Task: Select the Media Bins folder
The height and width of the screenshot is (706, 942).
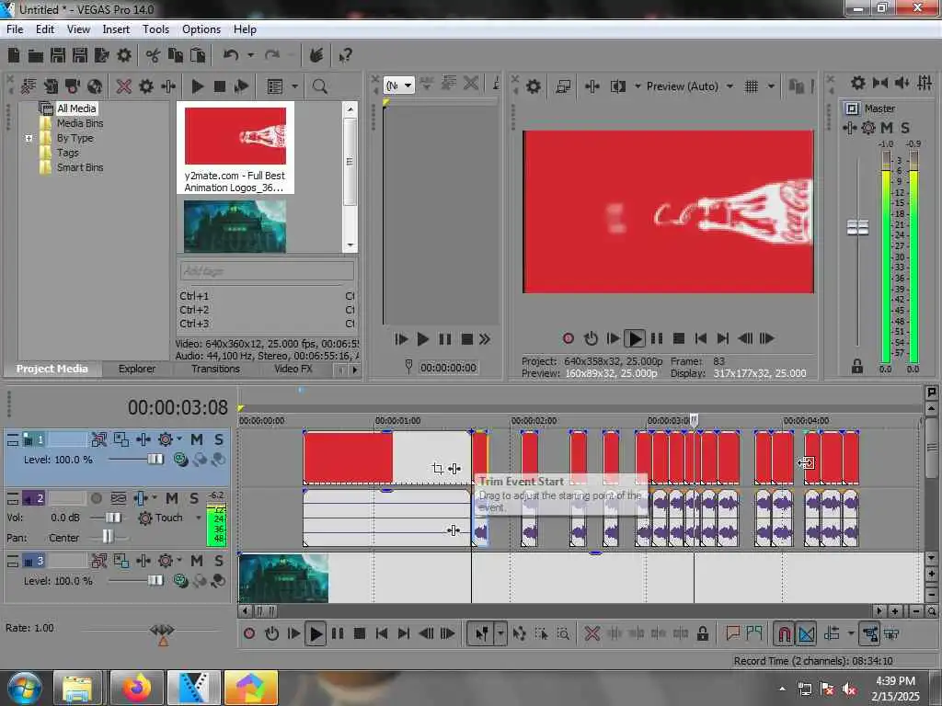Action: tap(80, 123)
